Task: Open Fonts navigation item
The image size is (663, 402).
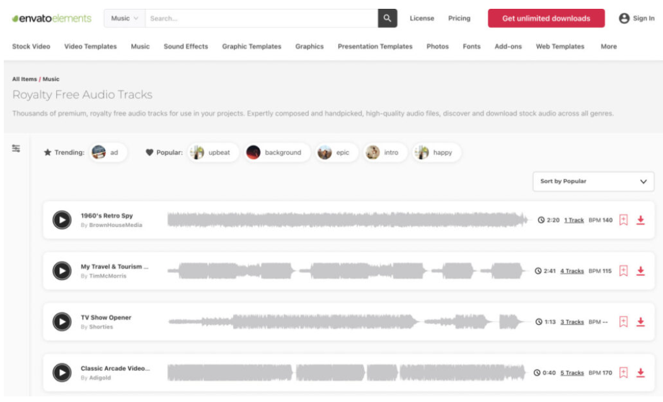Action: (x=471, y=47)
